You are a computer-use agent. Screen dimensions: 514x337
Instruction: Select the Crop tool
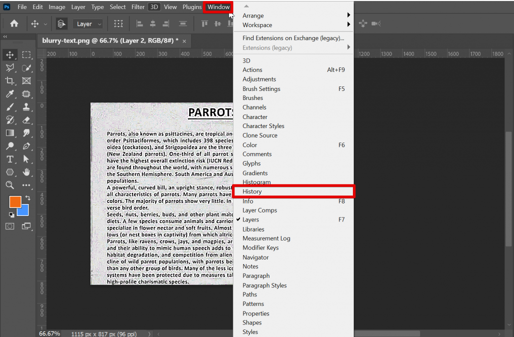point(10,81)
